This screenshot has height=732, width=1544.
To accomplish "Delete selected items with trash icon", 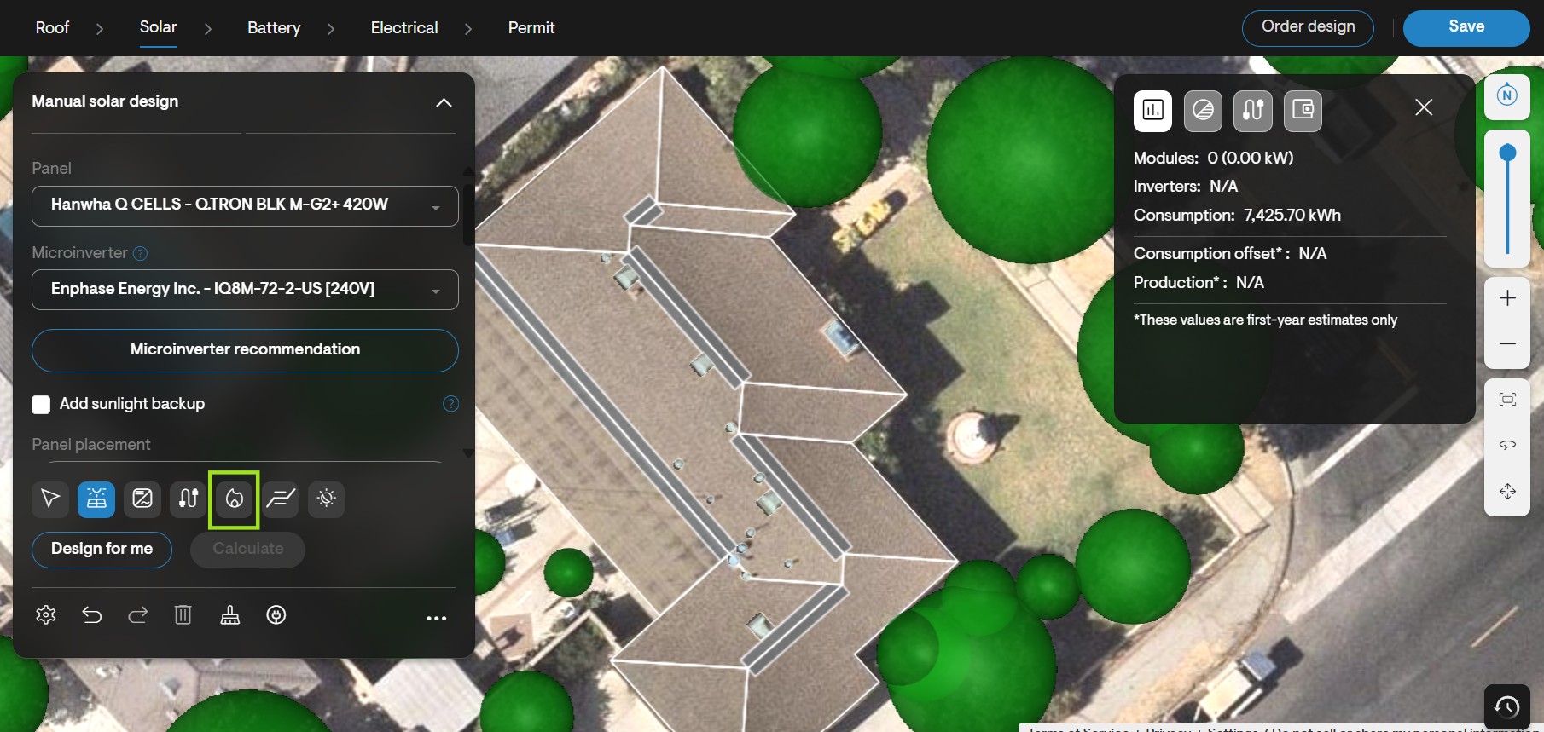I will [183, 615].
